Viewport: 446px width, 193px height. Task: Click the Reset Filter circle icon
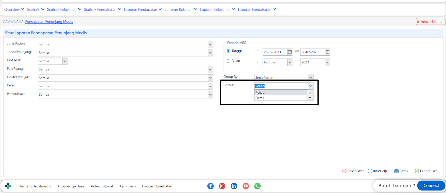pyautogui.click(x=344, y=171)
